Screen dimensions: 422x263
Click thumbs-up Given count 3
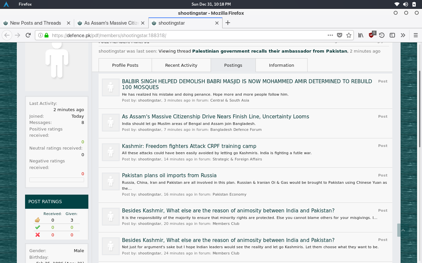[72, 220]
